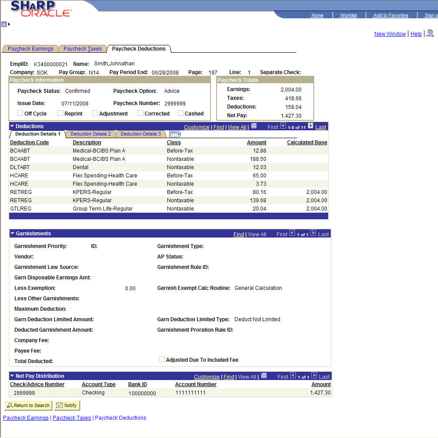Toggle the Off Cycle checkbox
438x438 pixels.
point(20,113)
